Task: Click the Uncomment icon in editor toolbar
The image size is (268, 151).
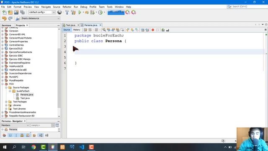Action: 167,30
